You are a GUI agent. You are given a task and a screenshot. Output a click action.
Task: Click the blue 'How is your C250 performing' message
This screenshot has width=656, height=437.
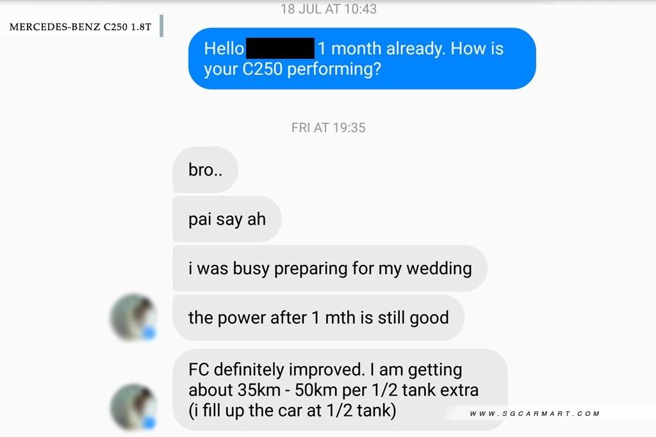pos(362,58)
